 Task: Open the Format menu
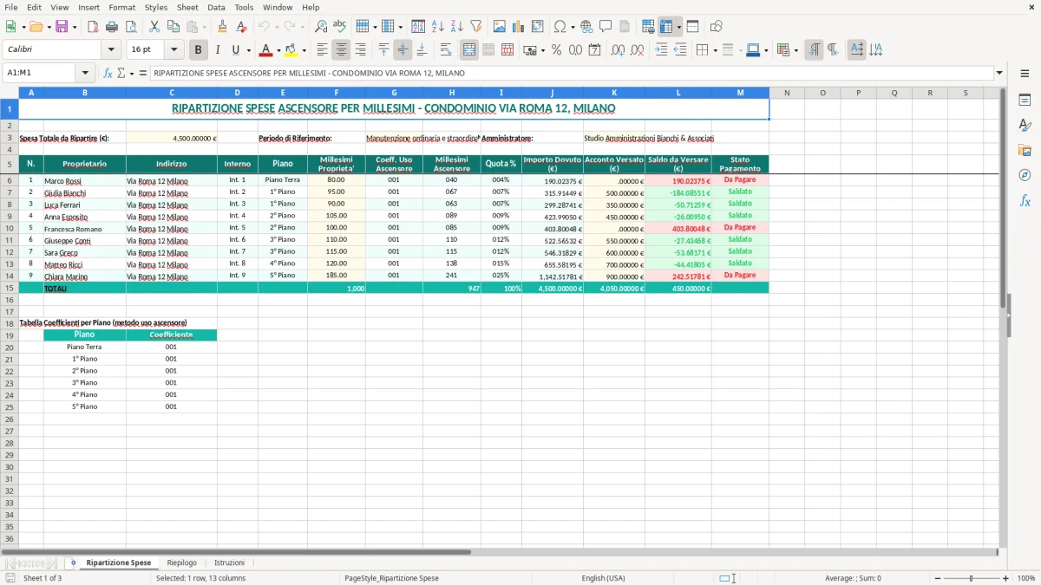pyautogui.click(x=121, y=7)
